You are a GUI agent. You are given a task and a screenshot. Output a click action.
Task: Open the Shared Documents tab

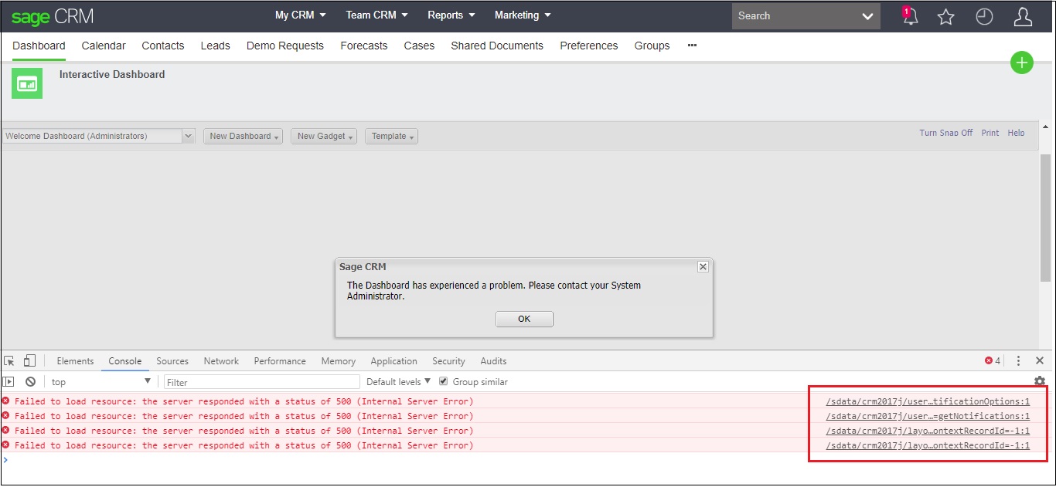click(x=497, y=46)
